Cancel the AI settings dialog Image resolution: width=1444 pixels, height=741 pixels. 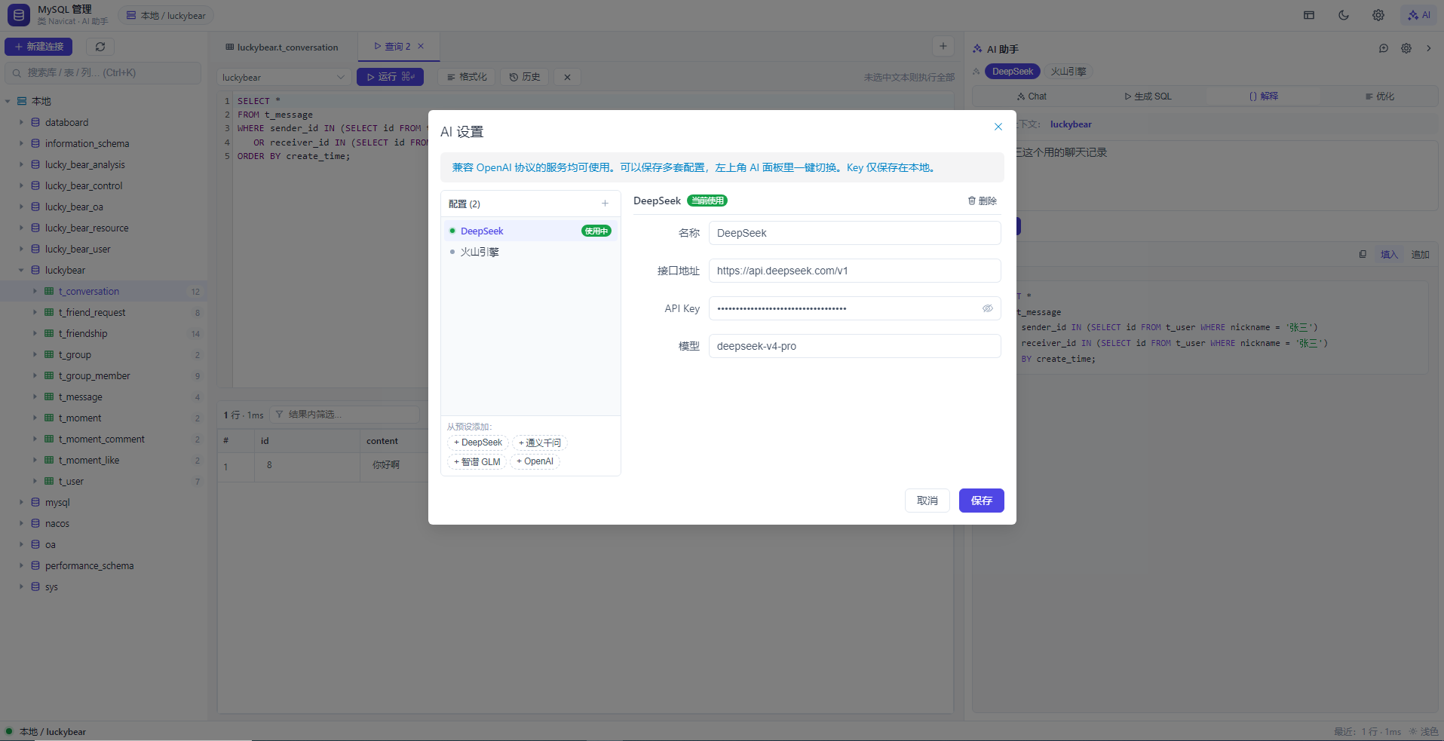click(927, 501)
